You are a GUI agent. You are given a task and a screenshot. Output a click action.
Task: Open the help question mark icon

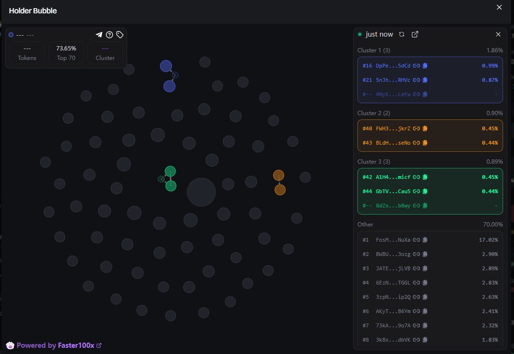pyautogui.click(x=109, y=35)
